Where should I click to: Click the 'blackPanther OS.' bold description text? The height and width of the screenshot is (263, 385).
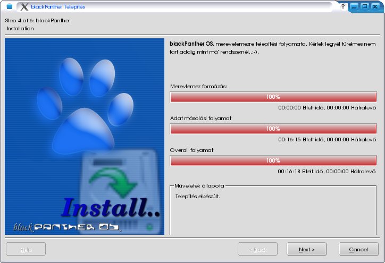point(192,44)
